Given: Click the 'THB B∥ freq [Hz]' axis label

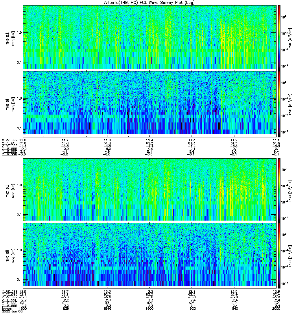Looking at the screenshot, I should [x=10, y=104].
